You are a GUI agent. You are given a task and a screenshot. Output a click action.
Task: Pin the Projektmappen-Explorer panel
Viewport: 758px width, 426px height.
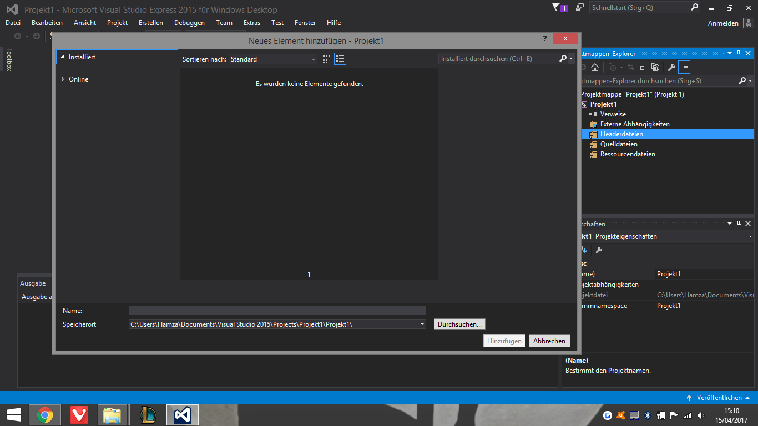(x=739, y=54)
